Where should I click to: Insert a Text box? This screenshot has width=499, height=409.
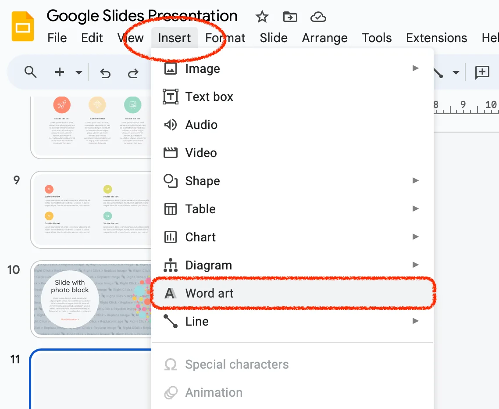pos(292,97)
